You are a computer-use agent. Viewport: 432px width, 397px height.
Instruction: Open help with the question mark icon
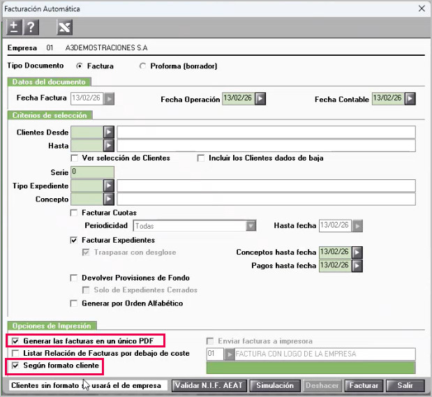31,27
